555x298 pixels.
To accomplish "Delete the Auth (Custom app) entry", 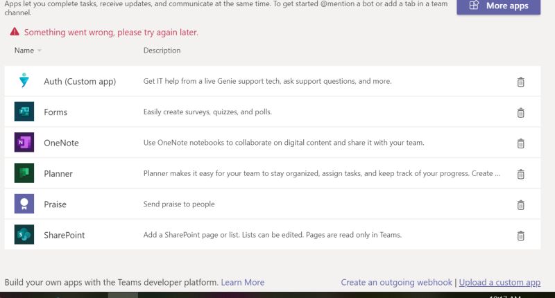I will (x=521, y=82).
